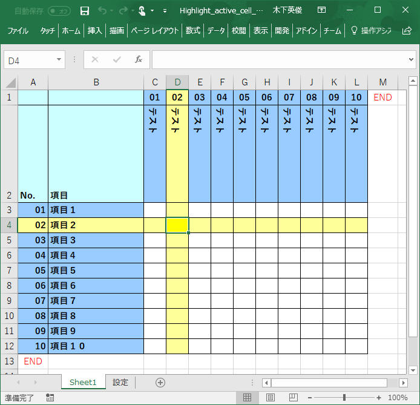The image size is (420, 405).
Task: Open Customize Quick Access Toolbar dropdown
Action: click(163, 10)
